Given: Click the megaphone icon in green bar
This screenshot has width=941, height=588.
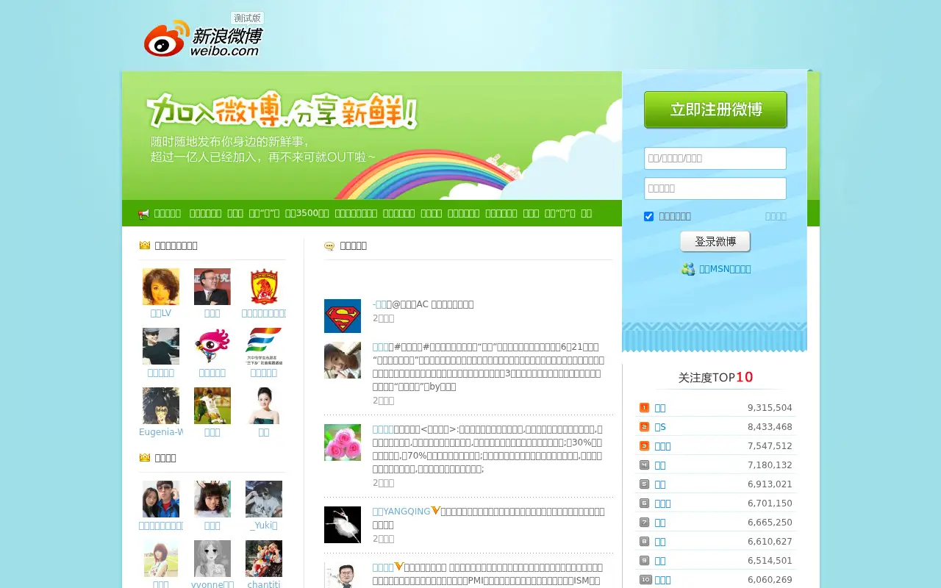Looking at the screenshot, I should click(x=143, y=214).
